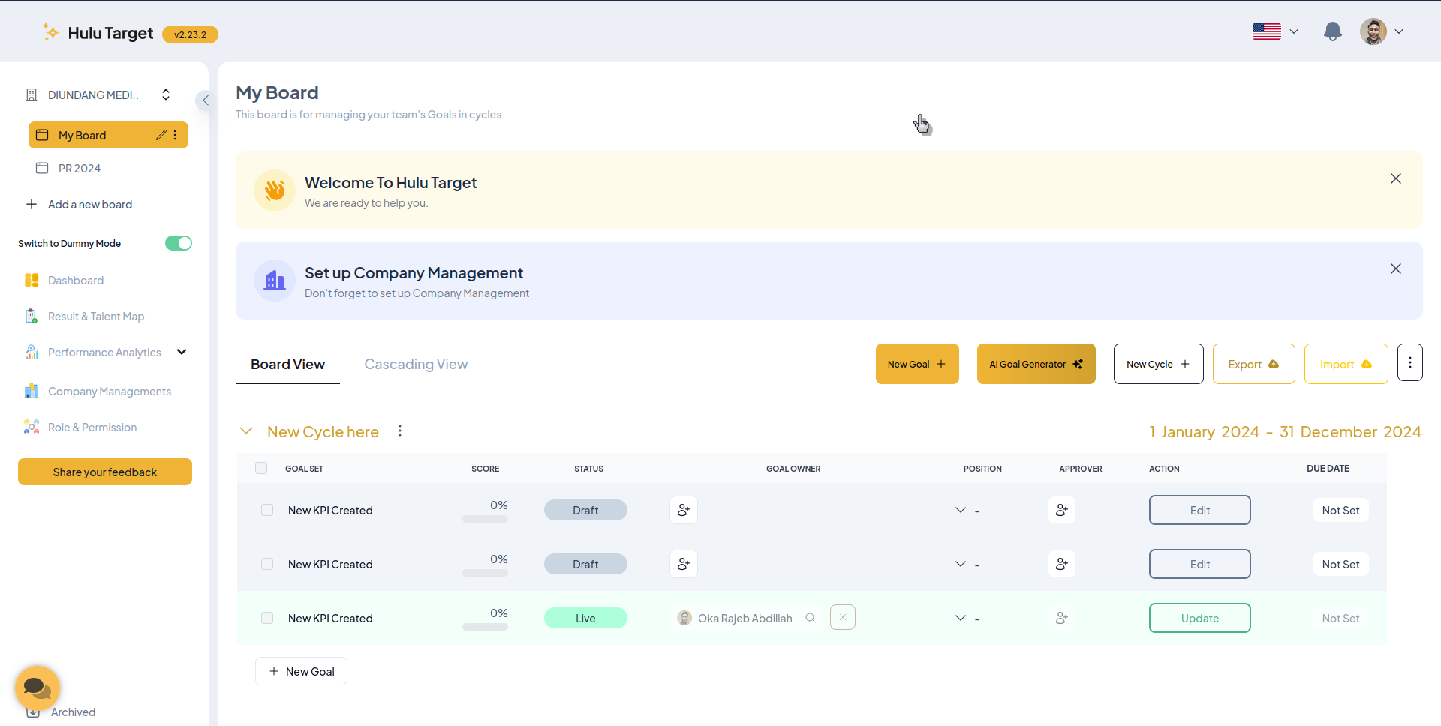Open Role & Permission
The height and width of the screenshot is (726, 1441).
(x=92, y=427)
